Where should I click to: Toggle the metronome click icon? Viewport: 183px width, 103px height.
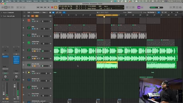(x=142, y=7)
